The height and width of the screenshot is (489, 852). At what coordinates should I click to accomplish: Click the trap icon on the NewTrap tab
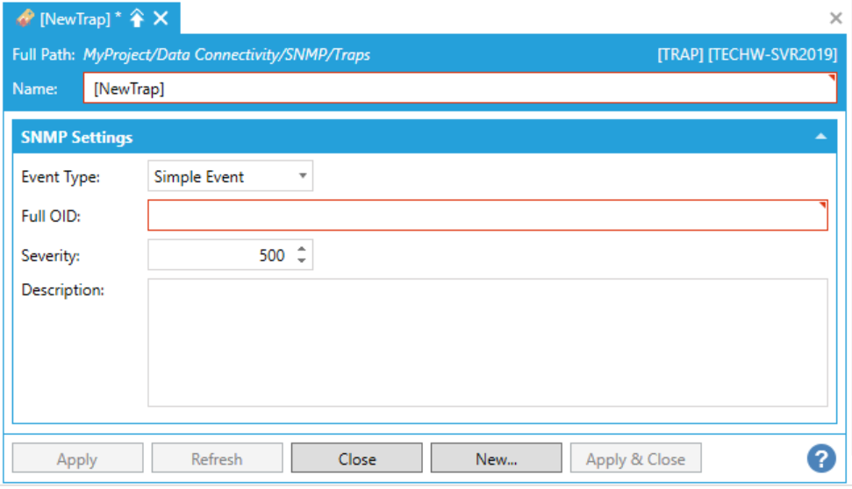tap(25, 18)
